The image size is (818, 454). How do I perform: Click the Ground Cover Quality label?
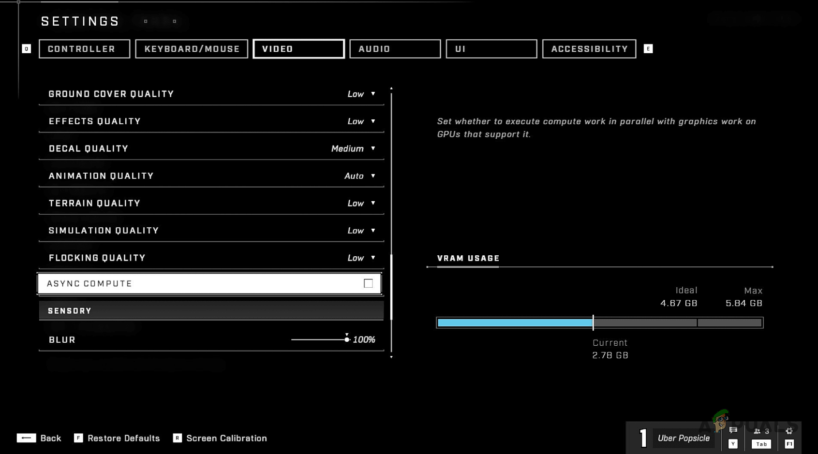click(x=111, y=94)
